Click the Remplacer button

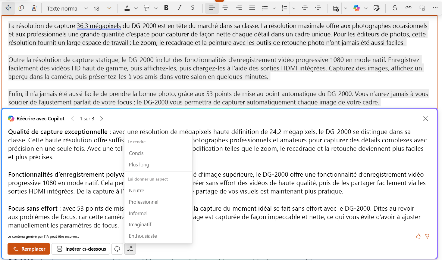tap(29, 249)
